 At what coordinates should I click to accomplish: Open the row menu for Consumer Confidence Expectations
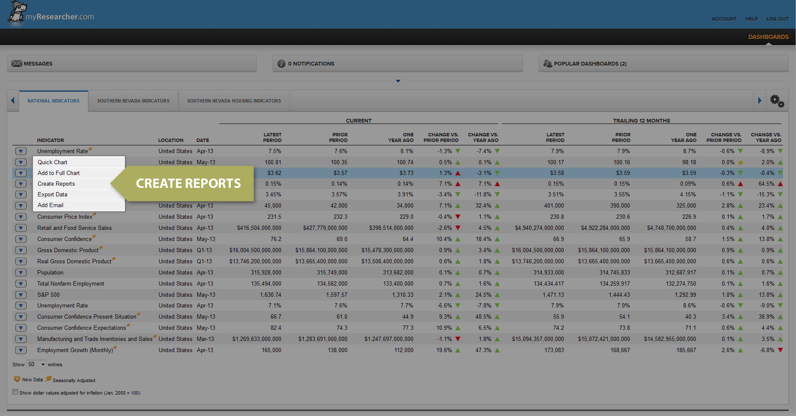(x=21, y=328)
